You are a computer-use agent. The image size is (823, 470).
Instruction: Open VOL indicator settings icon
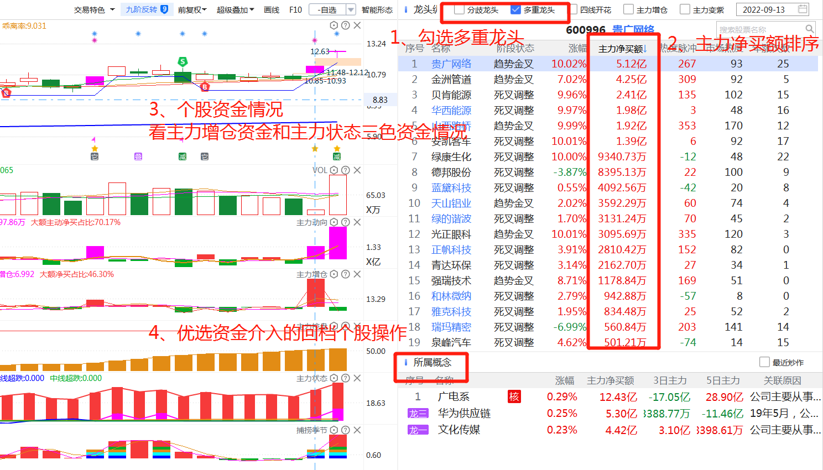click(334, 170)
